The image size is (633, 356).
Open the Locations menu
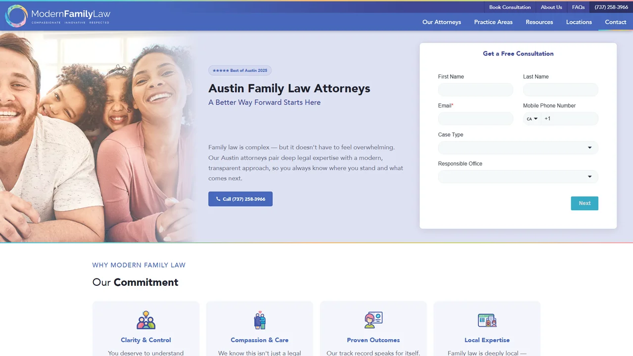(579, 22)
